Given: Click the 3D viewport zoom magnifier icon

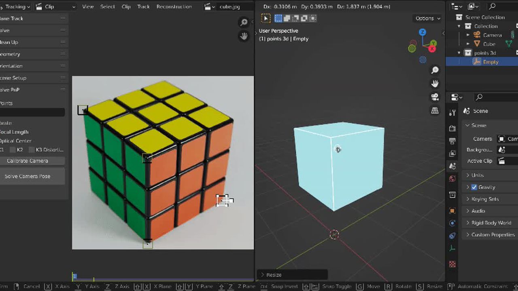Looking at the screenshot, I should (x=435, y=70).
